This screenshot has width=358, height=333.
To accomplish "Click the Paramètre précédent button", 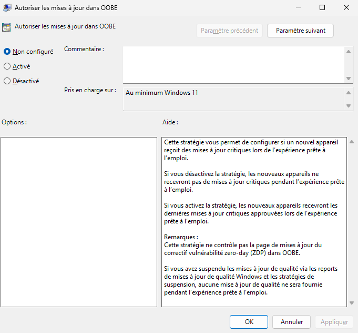I will [229, 31].
